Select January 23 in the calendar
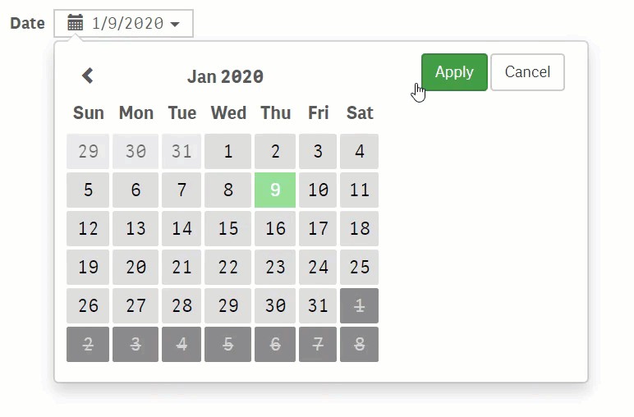The image size is (634, 417). click(275, 267)
